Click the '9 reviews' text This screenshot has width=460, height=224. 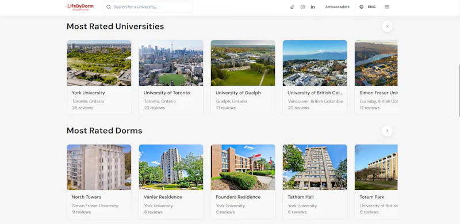click(82, 212)
